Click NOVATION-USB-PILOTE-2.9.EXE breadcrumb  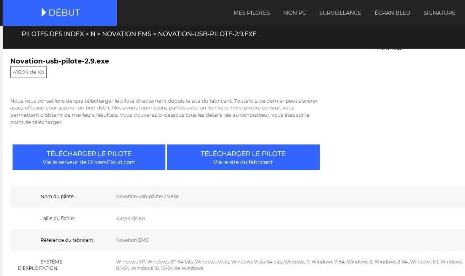[x=207, y=34]
